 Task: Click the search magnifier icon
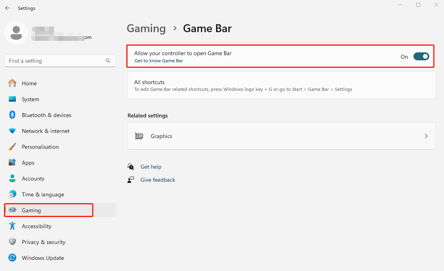[x=108, y=61]
